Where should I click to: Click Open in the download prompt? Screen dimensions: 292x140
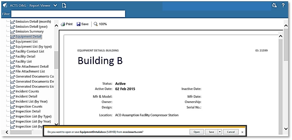pyautogui.click(x=197, y=132)
